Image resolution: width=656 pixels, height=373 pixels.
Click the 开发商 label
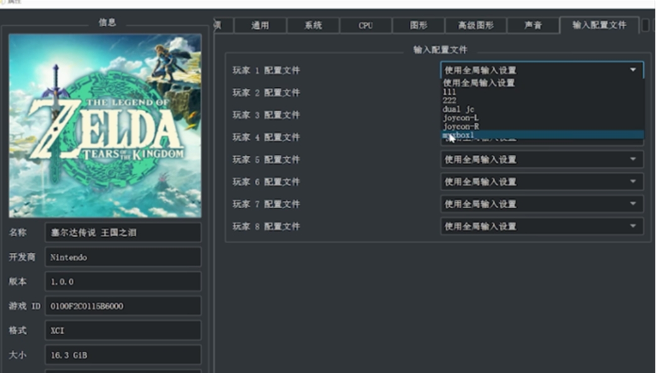point(22,257)
